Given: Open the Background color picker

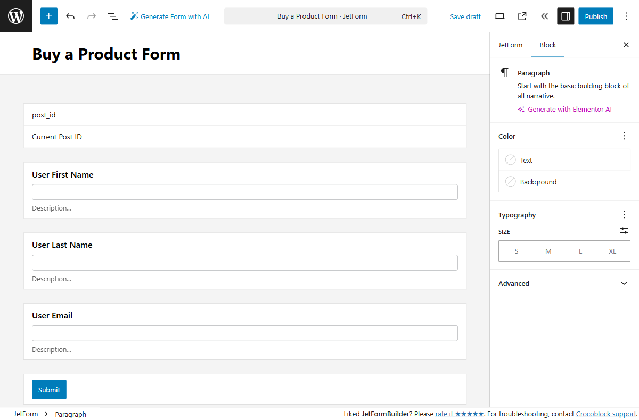Looking at the screenshot, I should point(564,182).
